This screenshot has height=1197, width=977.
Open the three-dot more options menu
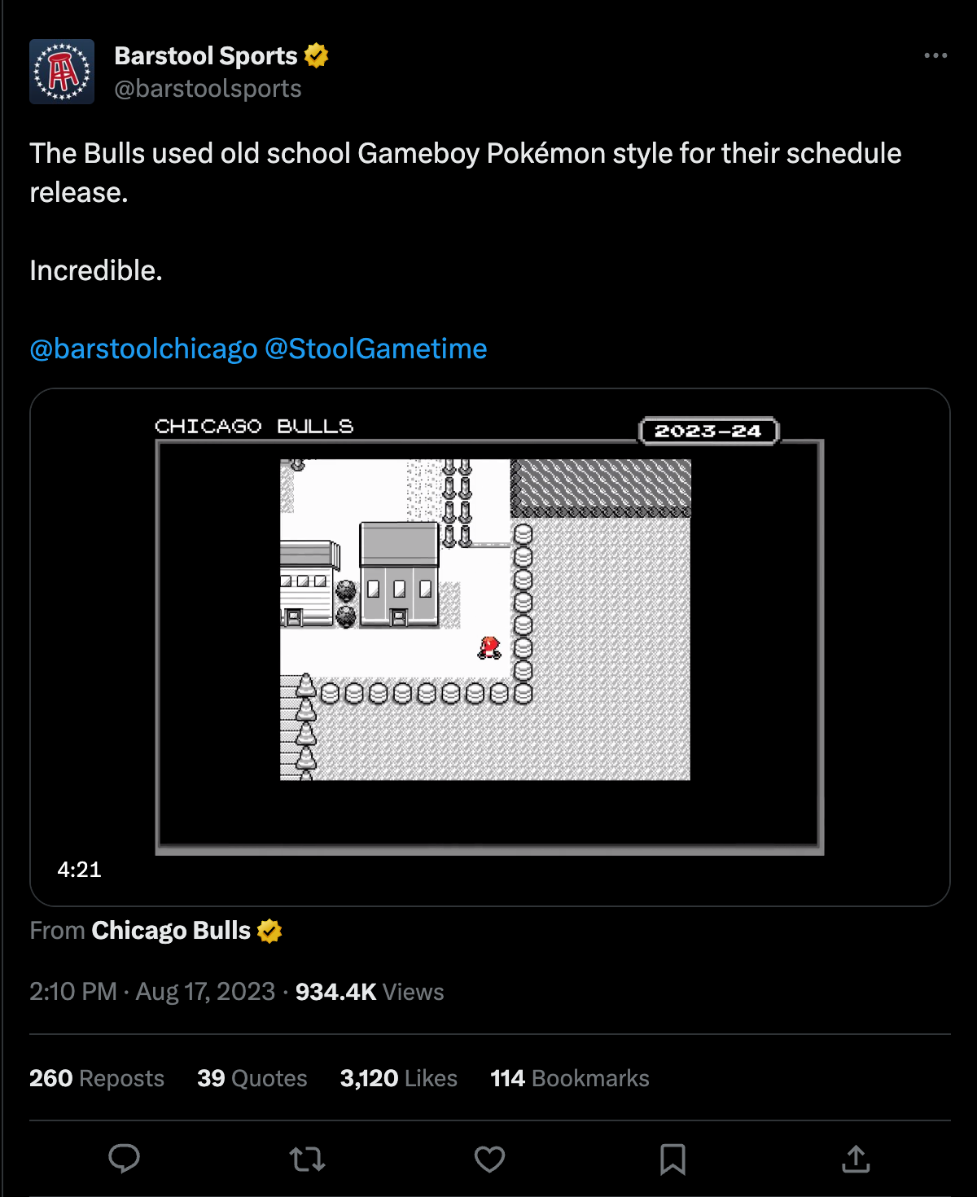point(935,55)
